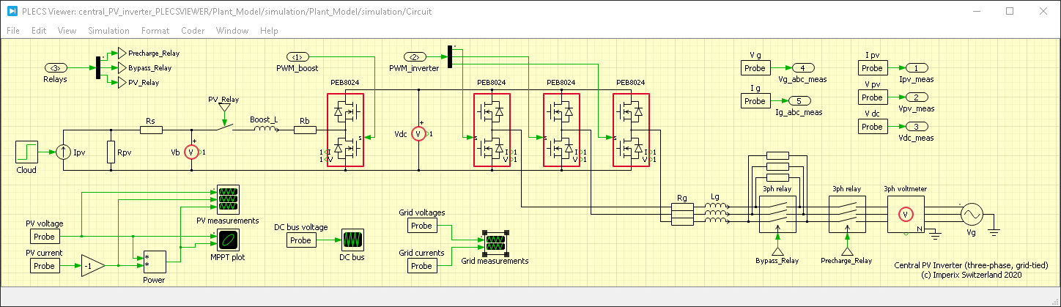Open the Simulation menu

coord(108,31)
